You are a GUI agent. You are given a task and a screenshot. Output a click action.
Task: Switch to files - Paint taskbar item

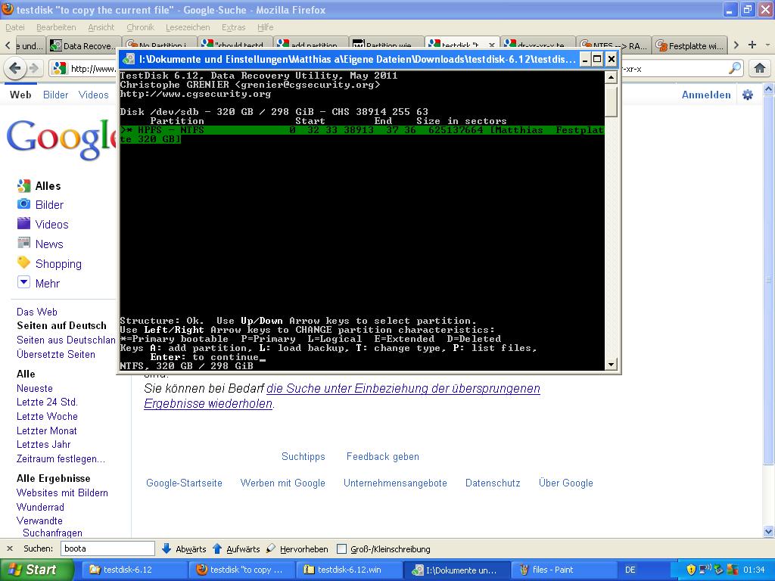[563, 570]
